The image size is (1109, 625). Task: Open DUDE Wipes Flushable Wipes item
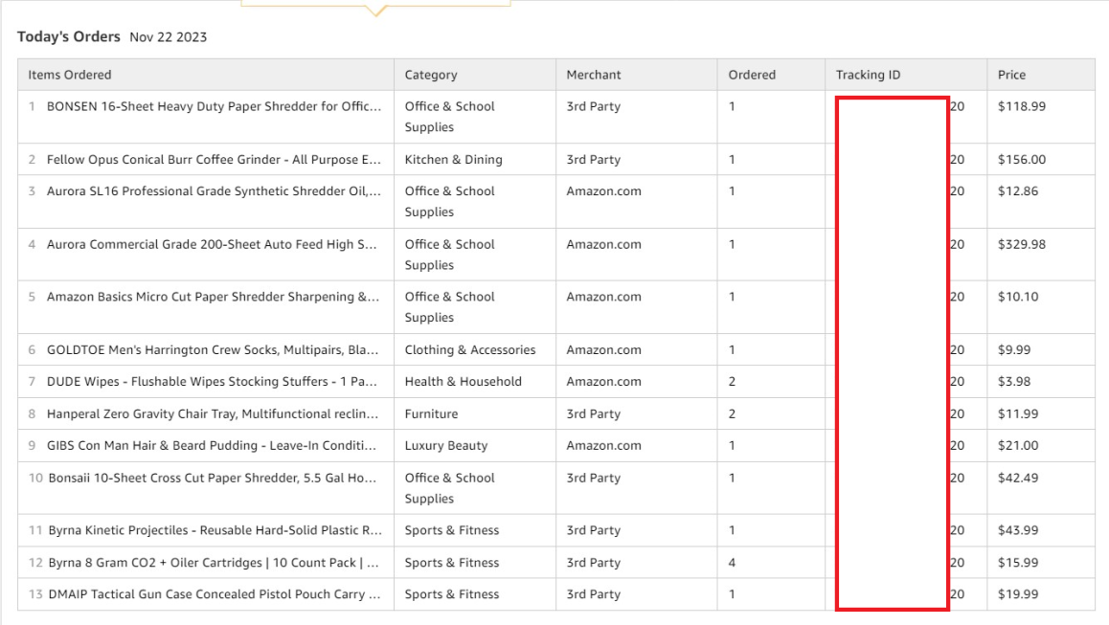212,382
